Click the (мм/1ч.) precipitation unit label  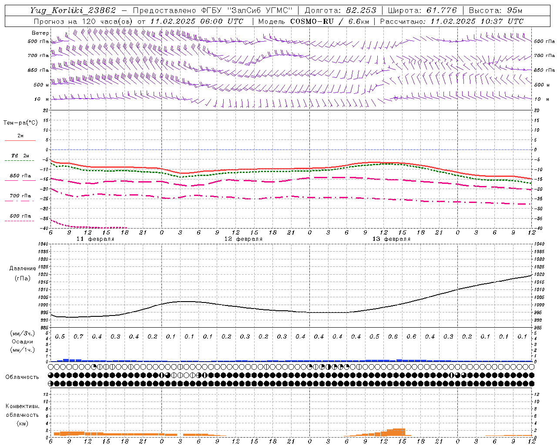23,350
